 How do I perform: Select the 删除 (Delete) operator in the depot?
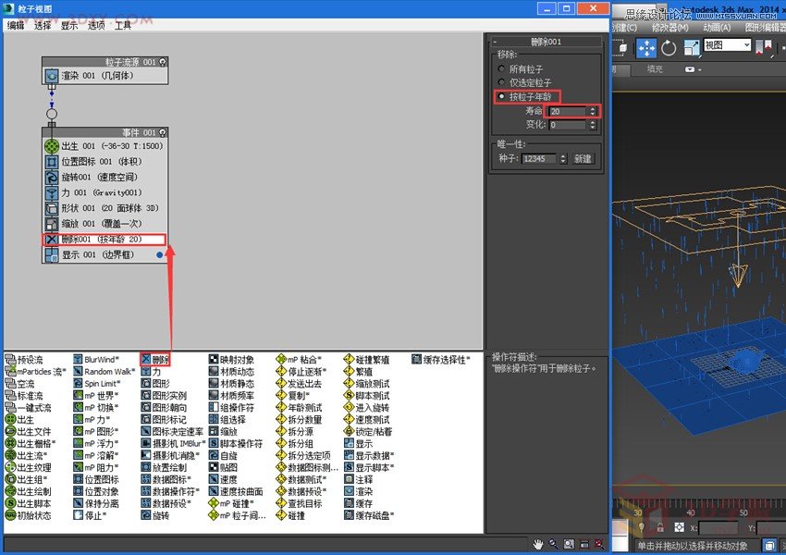point(158,359)
